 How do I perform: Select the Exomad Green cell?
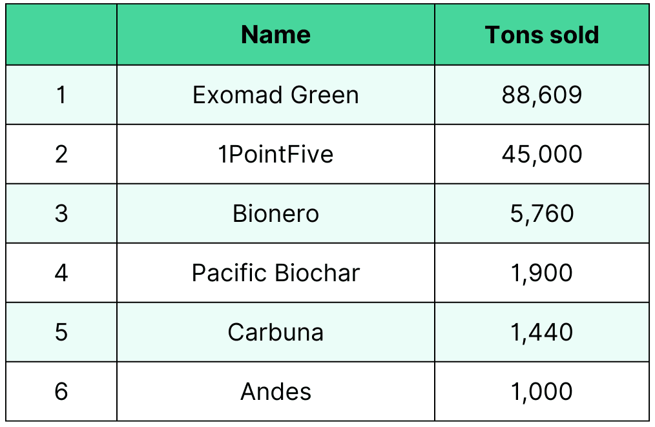point(276,95)
